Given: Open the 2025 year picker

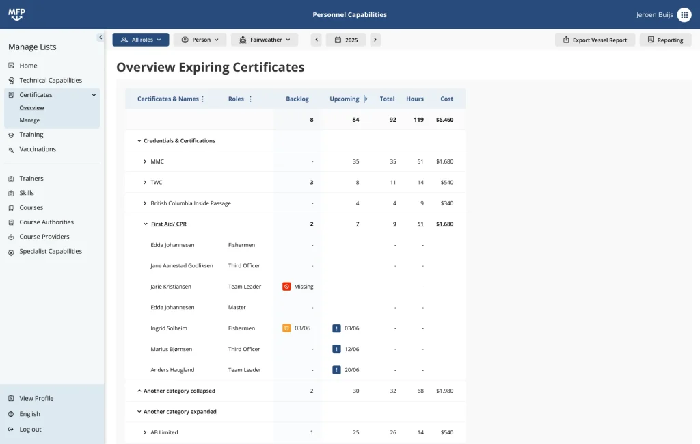Looking at the screenshot, I should pyautogui.click(x=346, y=40).
